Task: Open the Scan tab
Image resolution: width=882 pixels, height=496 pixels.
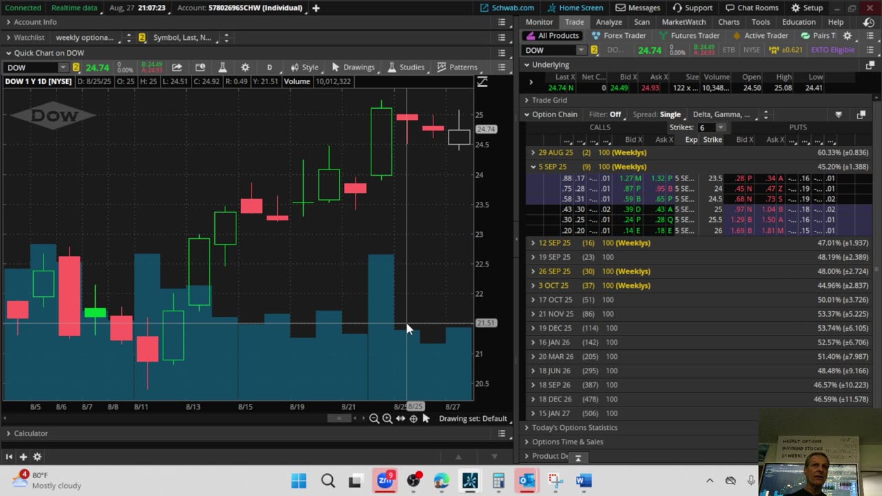Action: coord(642,22)
